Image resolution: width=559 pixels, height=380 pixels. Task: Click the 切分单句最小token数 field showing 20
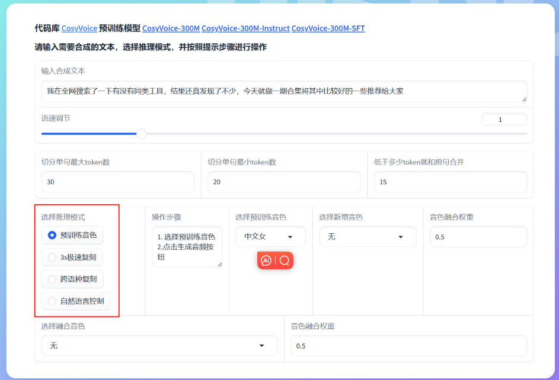tap(284, 182)
